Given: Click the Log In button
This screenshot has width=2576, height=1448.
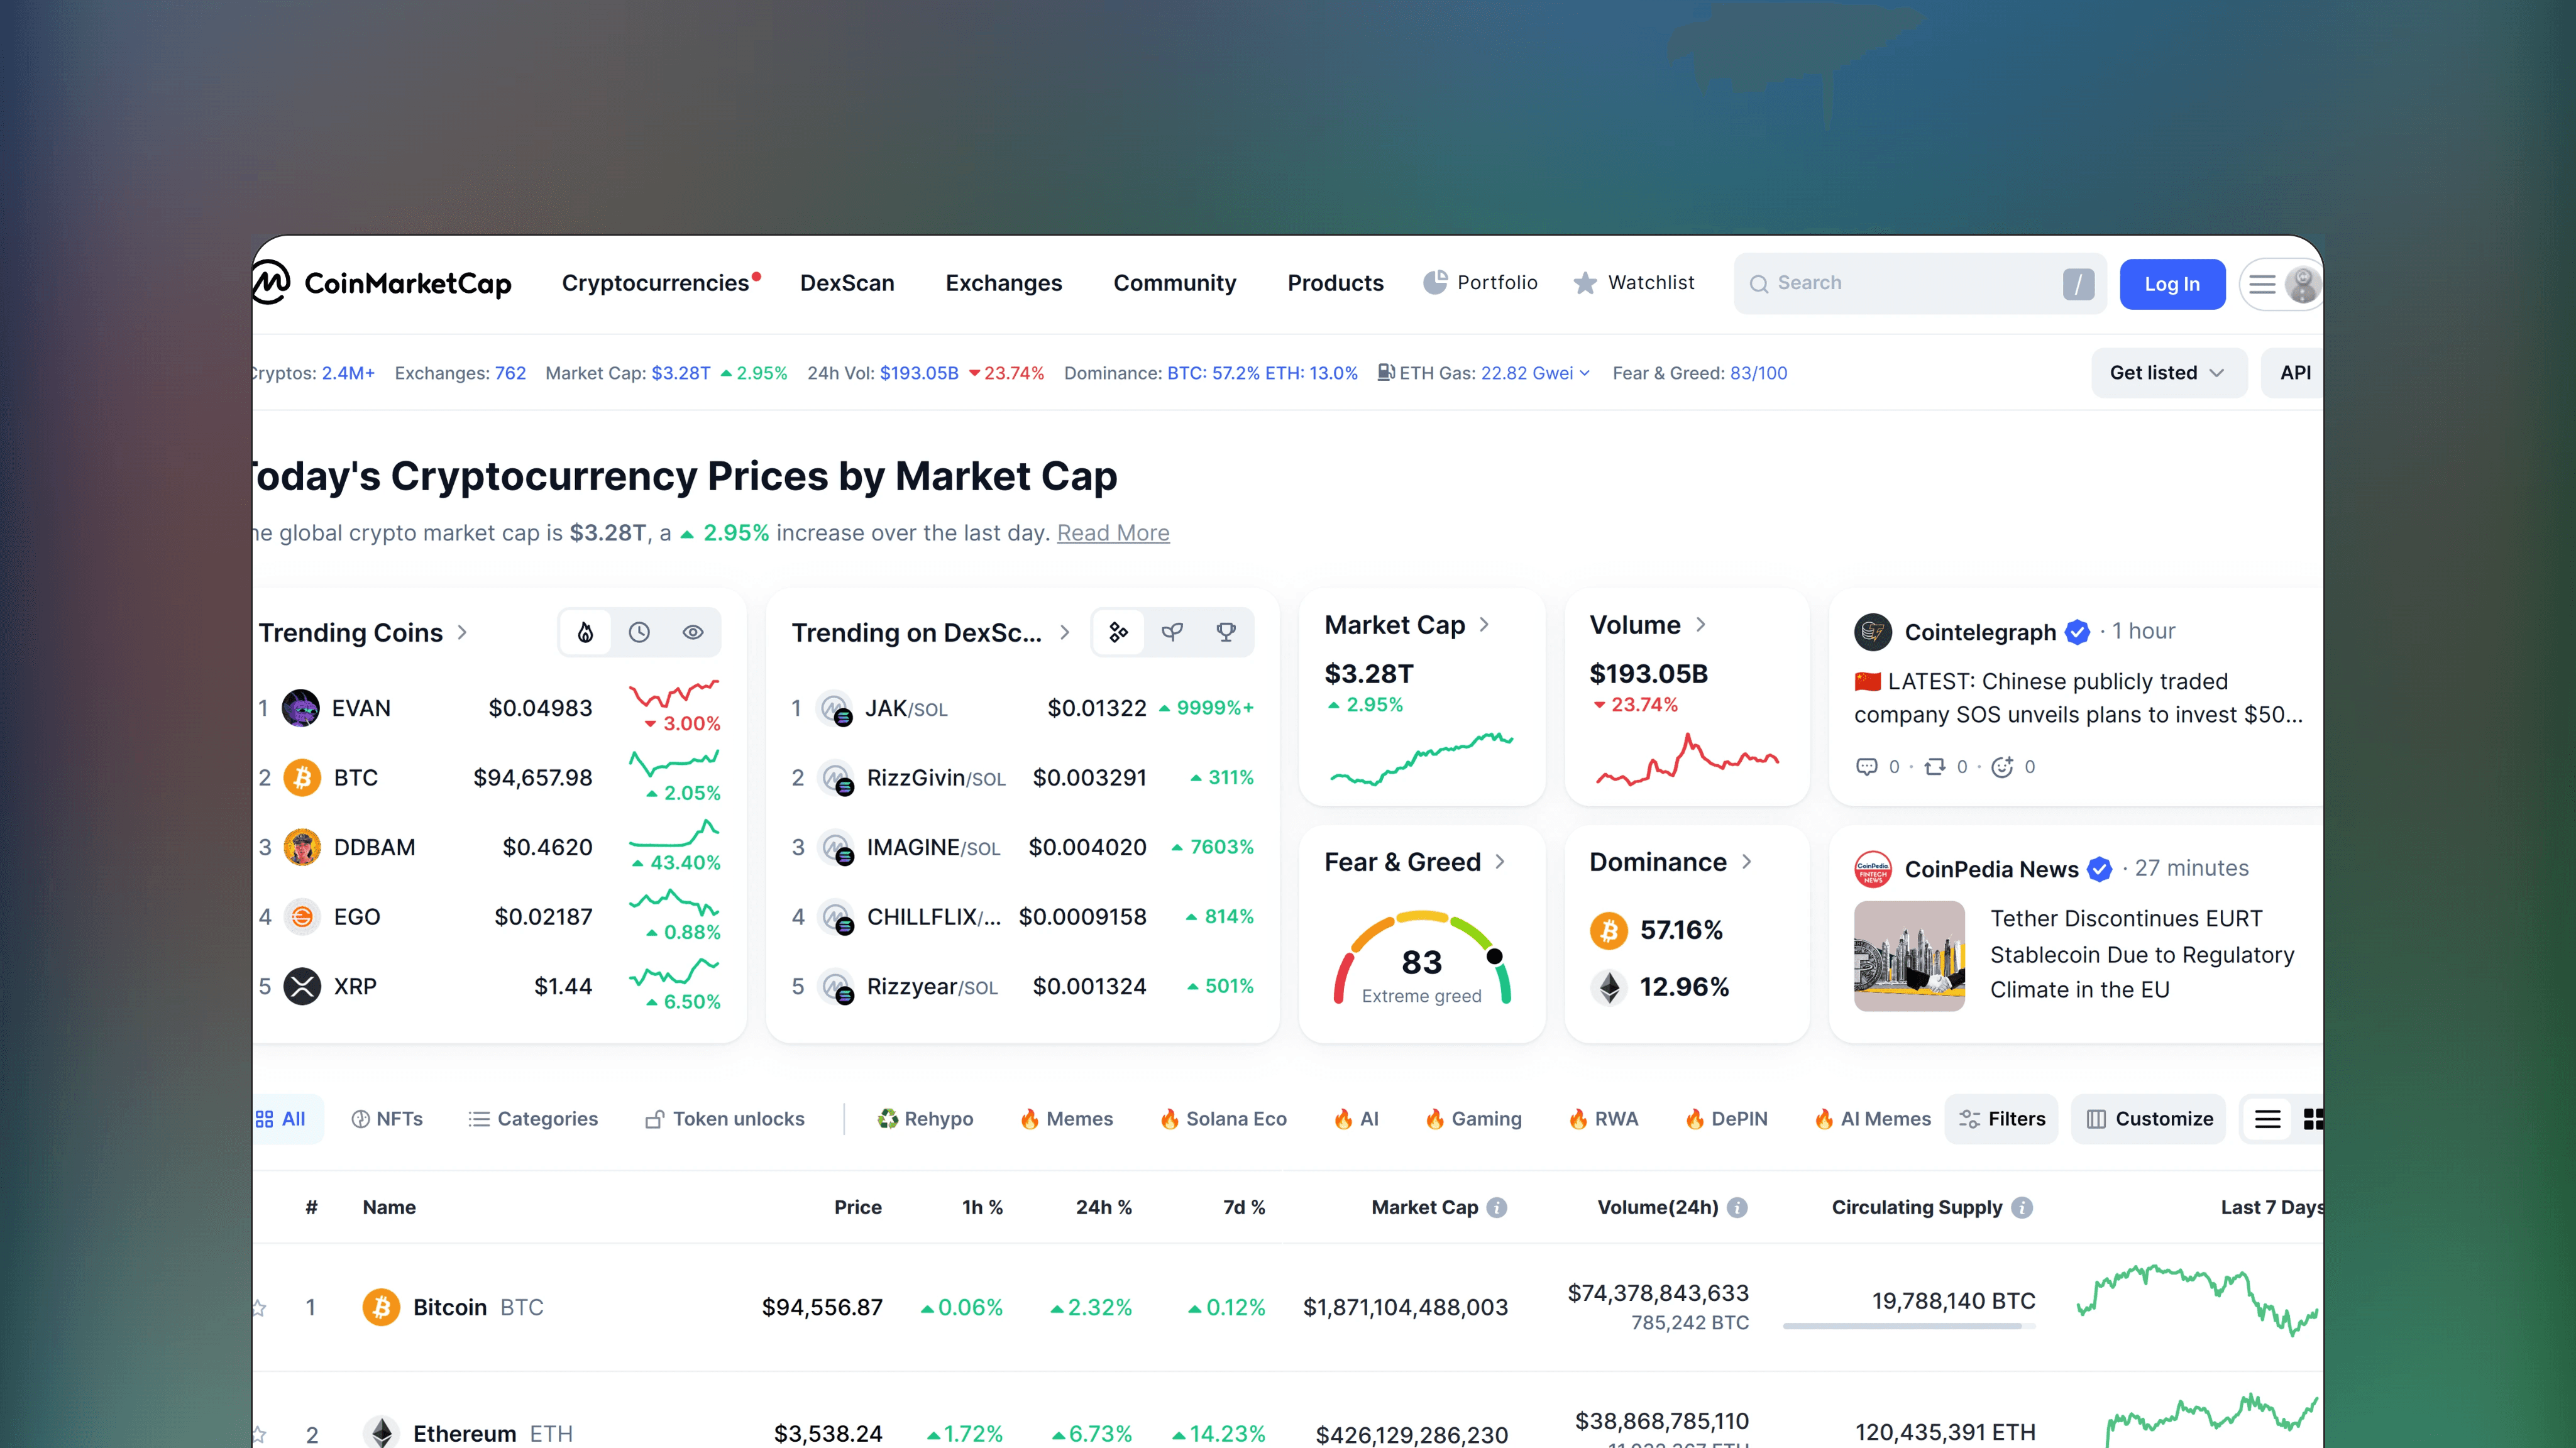Looking at the screenshot, I should click(2172, 284).
